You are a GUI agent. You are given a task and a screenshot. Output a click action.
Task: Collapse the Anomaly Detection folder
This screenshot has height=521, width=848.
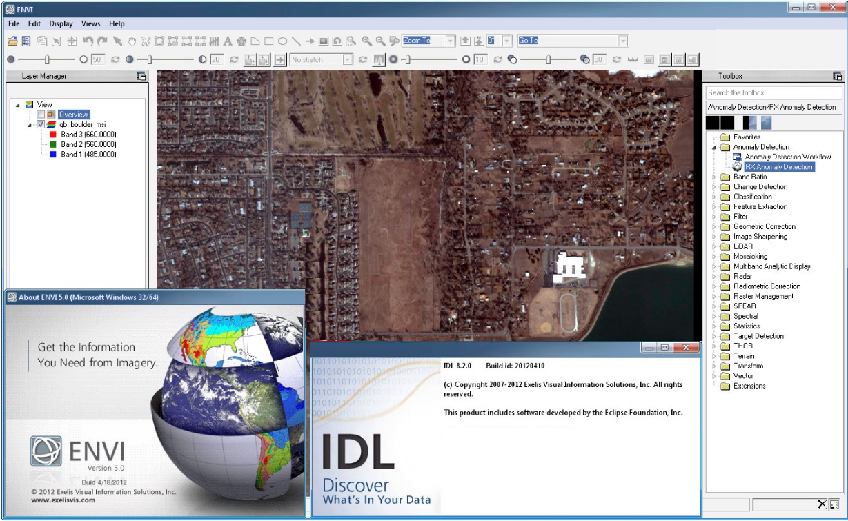point(714,147)
